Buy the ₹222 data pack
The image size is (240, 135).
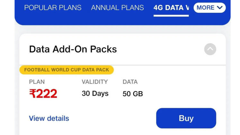click(186, 118)
